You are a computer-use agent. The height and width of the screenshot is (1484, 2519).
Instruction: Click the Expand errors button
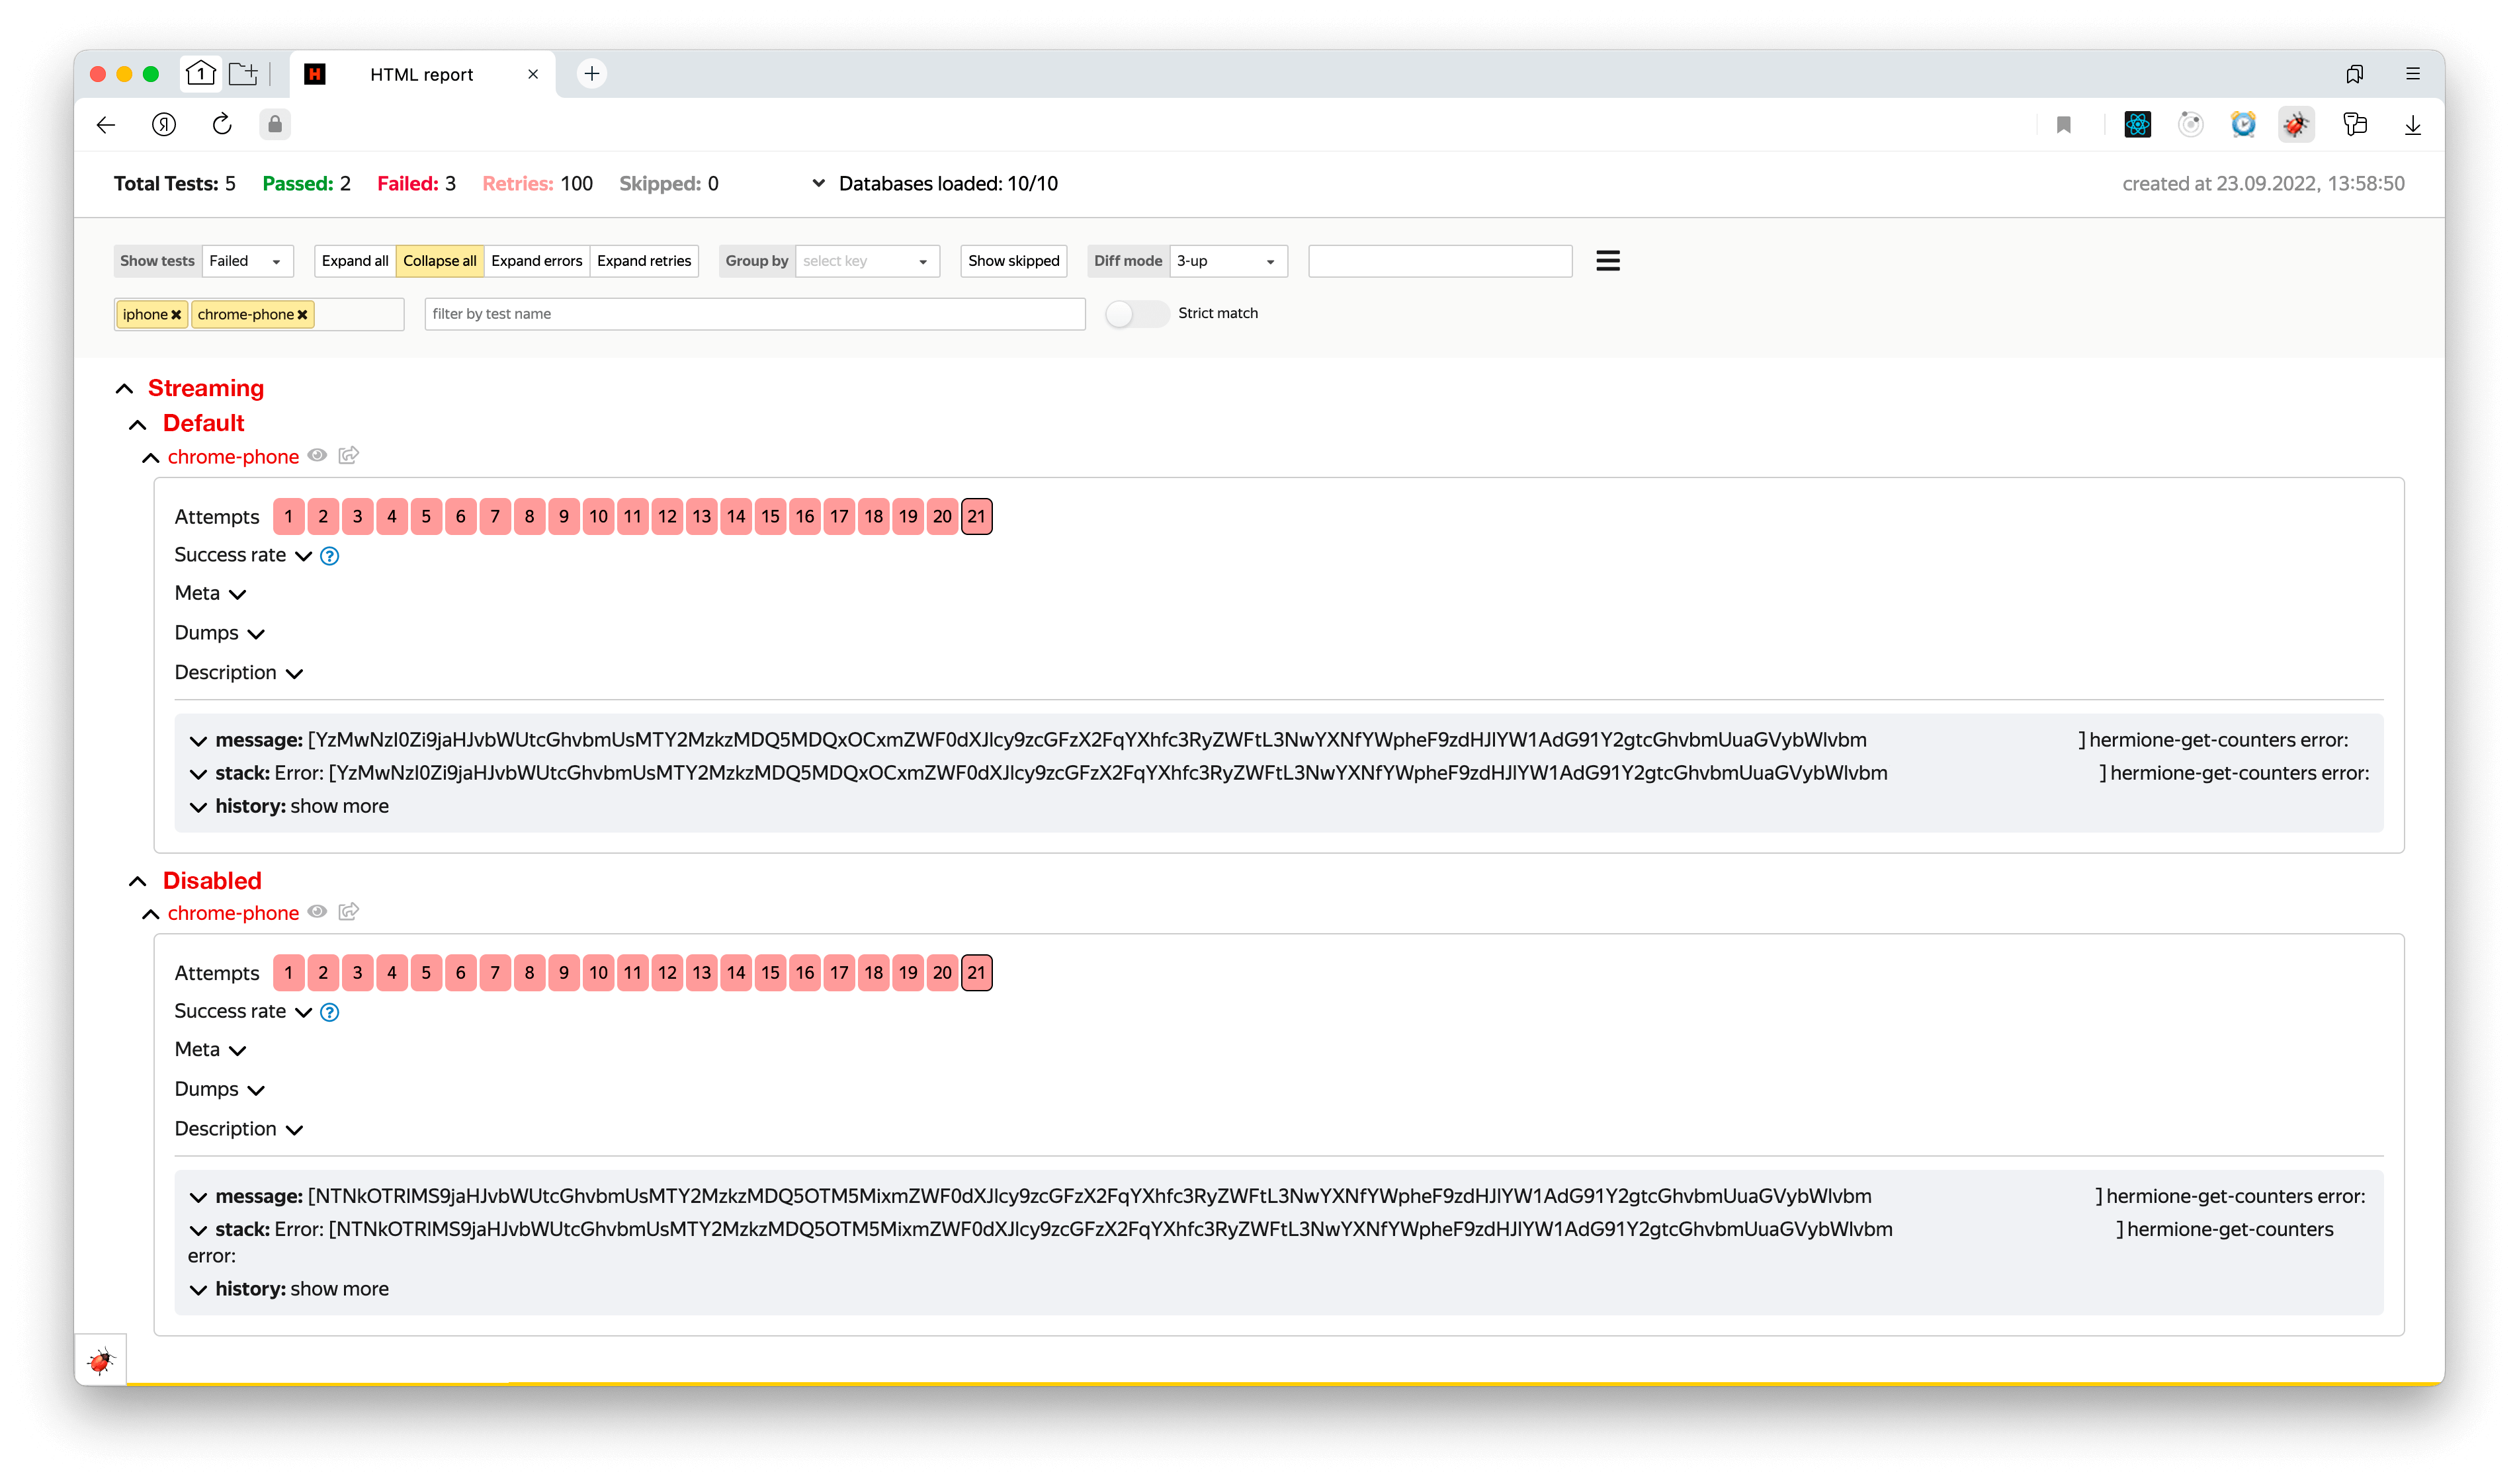point(536,261)
